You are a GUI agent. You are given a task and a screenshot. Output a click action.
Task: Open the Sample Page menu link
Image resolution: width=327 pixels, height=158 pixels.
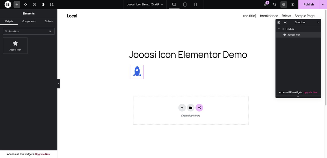coord(304,16)
